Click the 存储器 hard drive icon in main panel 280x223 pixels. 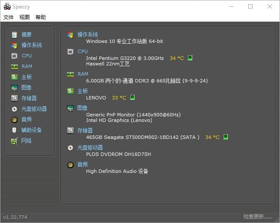pos(70,130)
